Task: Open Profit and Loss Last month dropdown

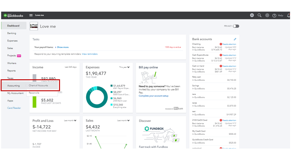Action: click(x=70, y=120)
